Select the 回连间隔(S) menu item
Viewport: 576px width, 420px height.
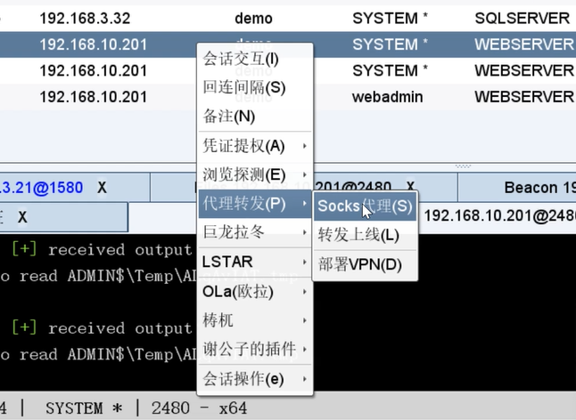coord(243,87)
